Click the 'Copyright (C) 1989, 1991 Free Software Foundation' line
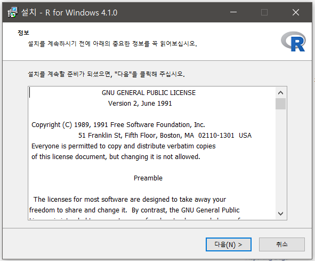 [x=118, y=125]
